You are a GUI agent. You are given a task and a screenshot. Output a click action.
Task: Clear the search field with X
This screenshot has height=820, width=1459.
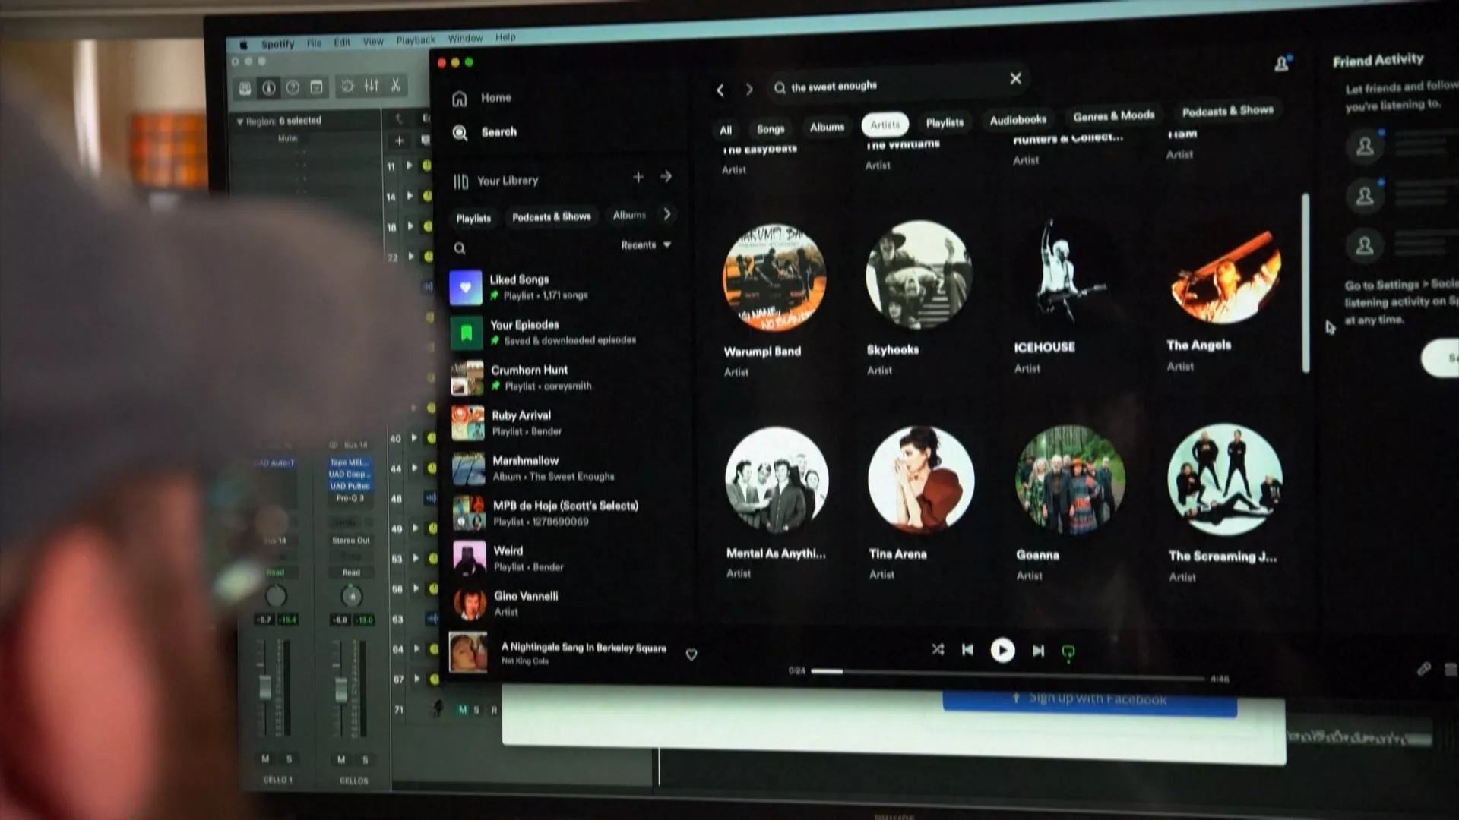click(1015, 79)
